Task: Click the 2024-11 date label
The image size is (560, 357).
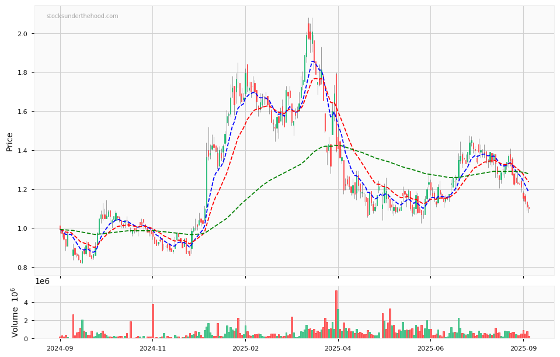Action: [152, 348]
